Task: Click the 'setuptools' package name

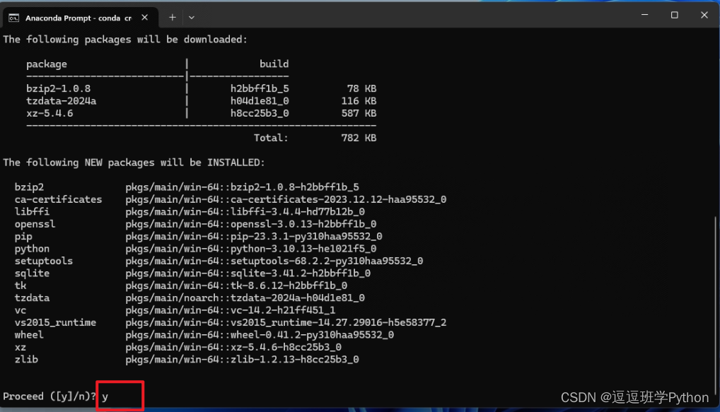Action: coord(44,261)
